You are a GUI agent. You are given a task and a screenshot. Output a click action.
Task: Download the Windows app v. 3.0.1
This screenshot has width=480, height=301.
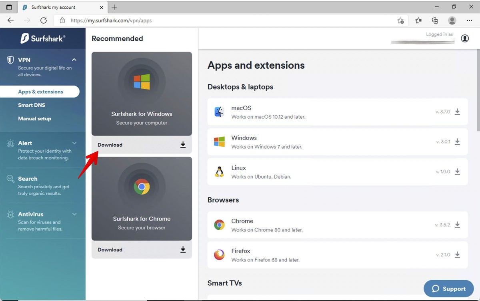tap(457, 142)
